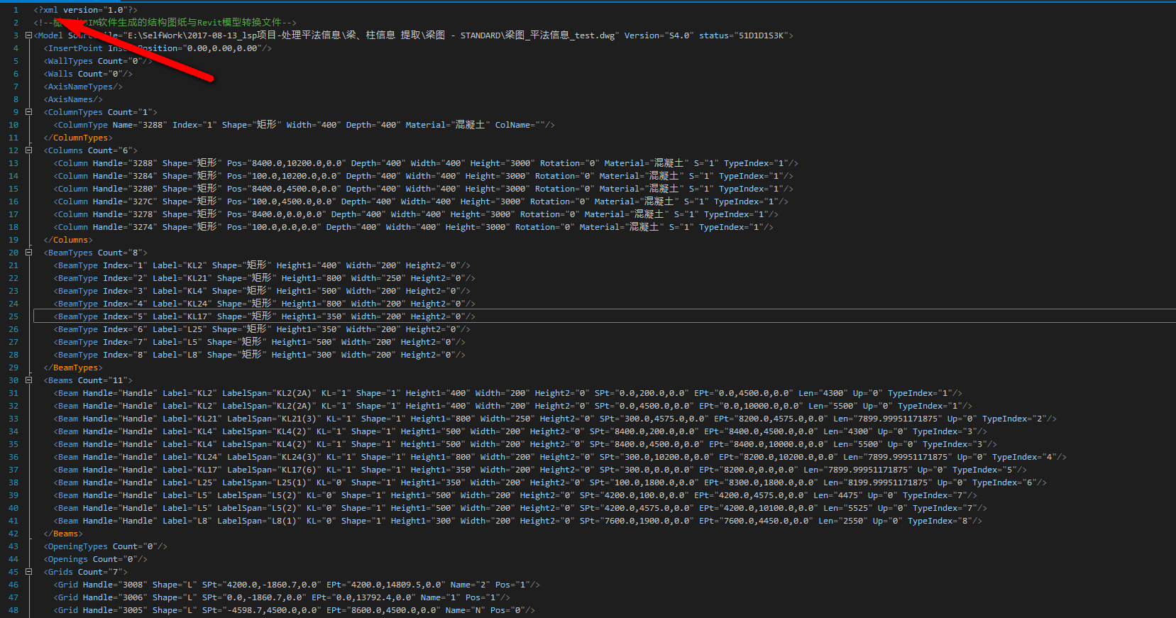Click the WallTypes Count line

click(98, 61)
